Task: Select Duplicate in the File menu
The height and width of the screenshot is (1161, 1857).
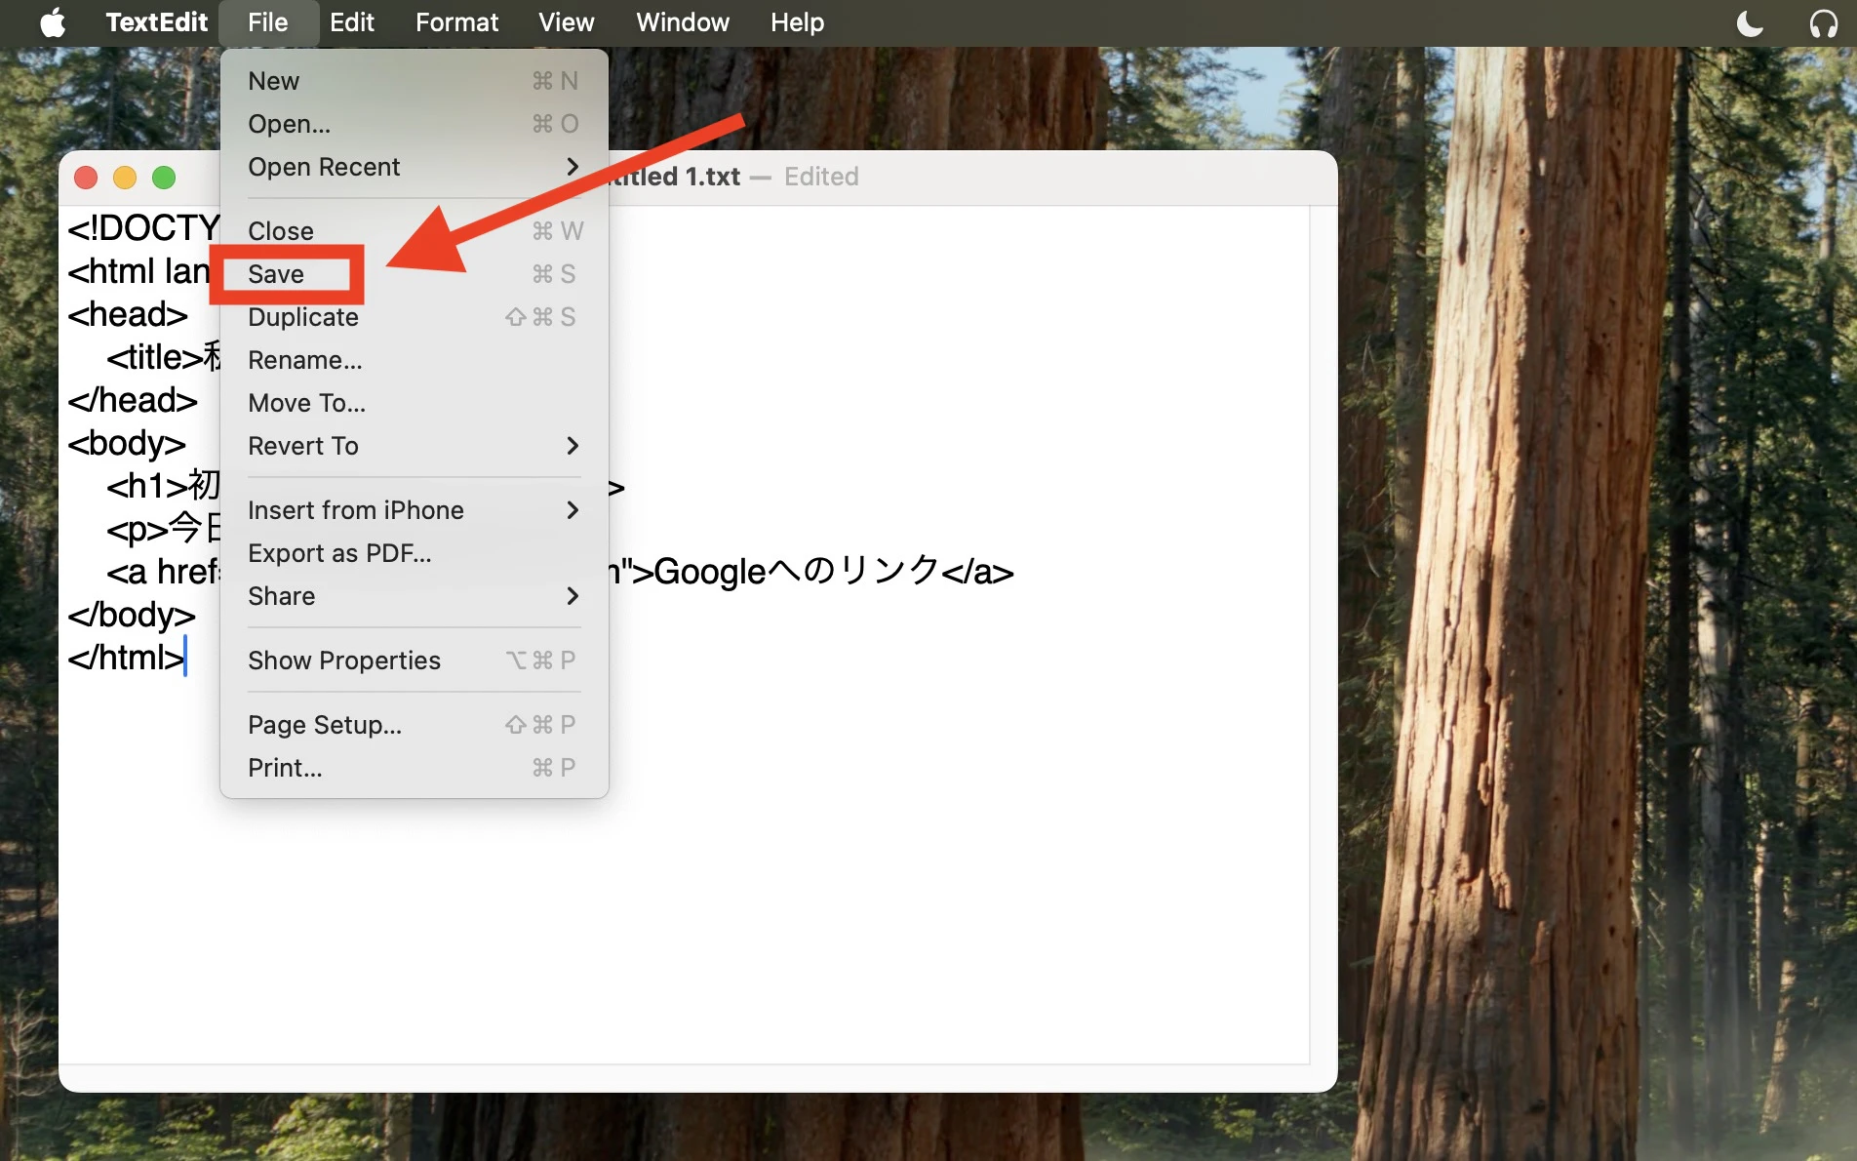Action: pyautogui.click(x=415, y=317)
